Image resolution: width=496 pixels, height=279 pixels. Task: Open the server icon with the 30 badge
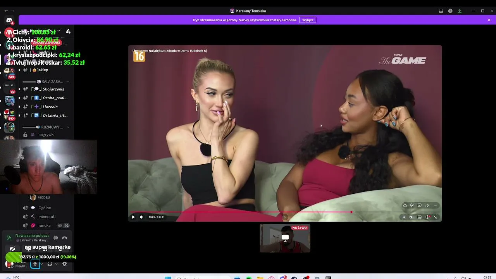click(9, 88)
